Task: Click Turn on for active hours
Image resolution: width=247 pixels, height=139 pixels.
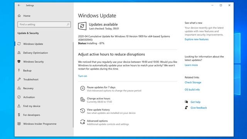Action: coord(83,76)
